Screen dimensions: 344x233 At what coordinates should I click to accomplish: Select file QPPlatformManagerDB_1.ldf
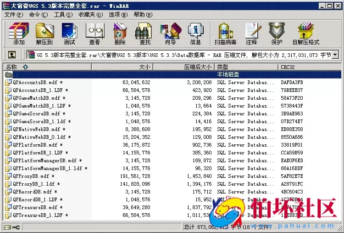coord(50,168)
